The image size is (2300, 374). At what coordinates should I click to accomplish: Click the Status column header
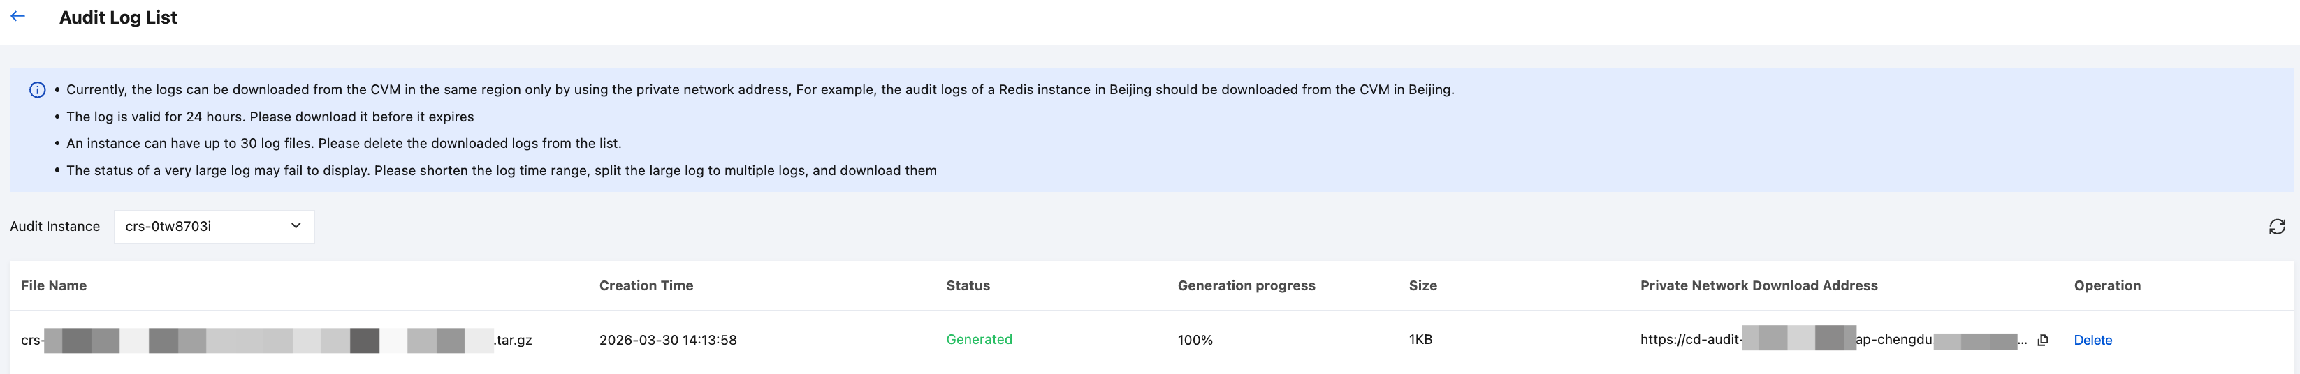point(968,285)
